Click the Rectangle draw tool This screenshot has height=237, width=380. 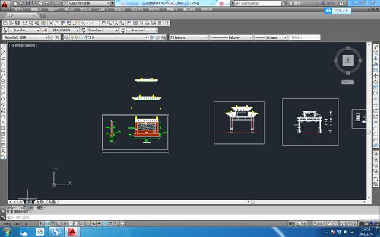4,70
